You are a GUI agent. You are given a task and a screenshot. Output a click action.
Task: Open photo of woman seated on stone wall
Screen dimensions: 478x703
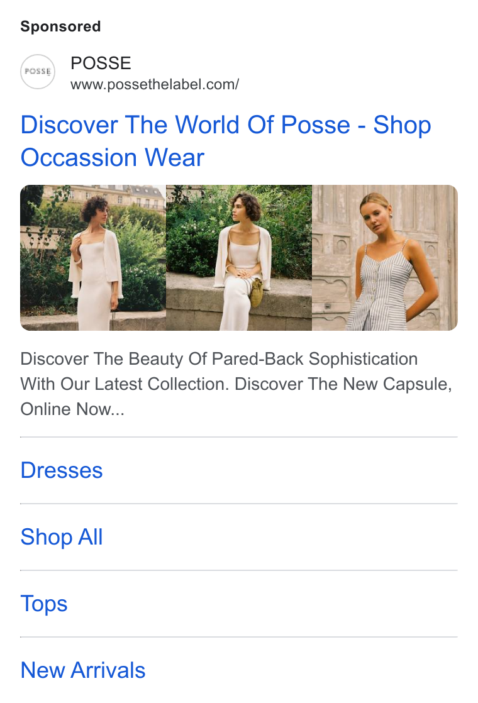239,258
